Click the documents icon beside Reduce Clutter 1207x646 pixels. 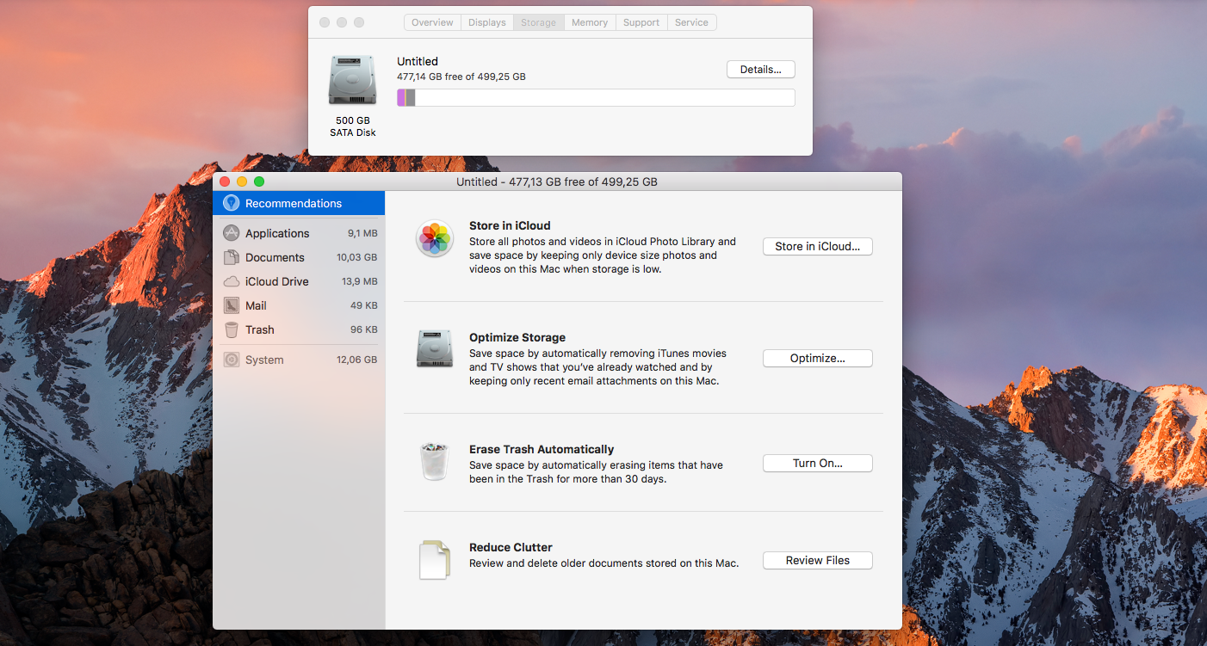(x=435, y=560)
